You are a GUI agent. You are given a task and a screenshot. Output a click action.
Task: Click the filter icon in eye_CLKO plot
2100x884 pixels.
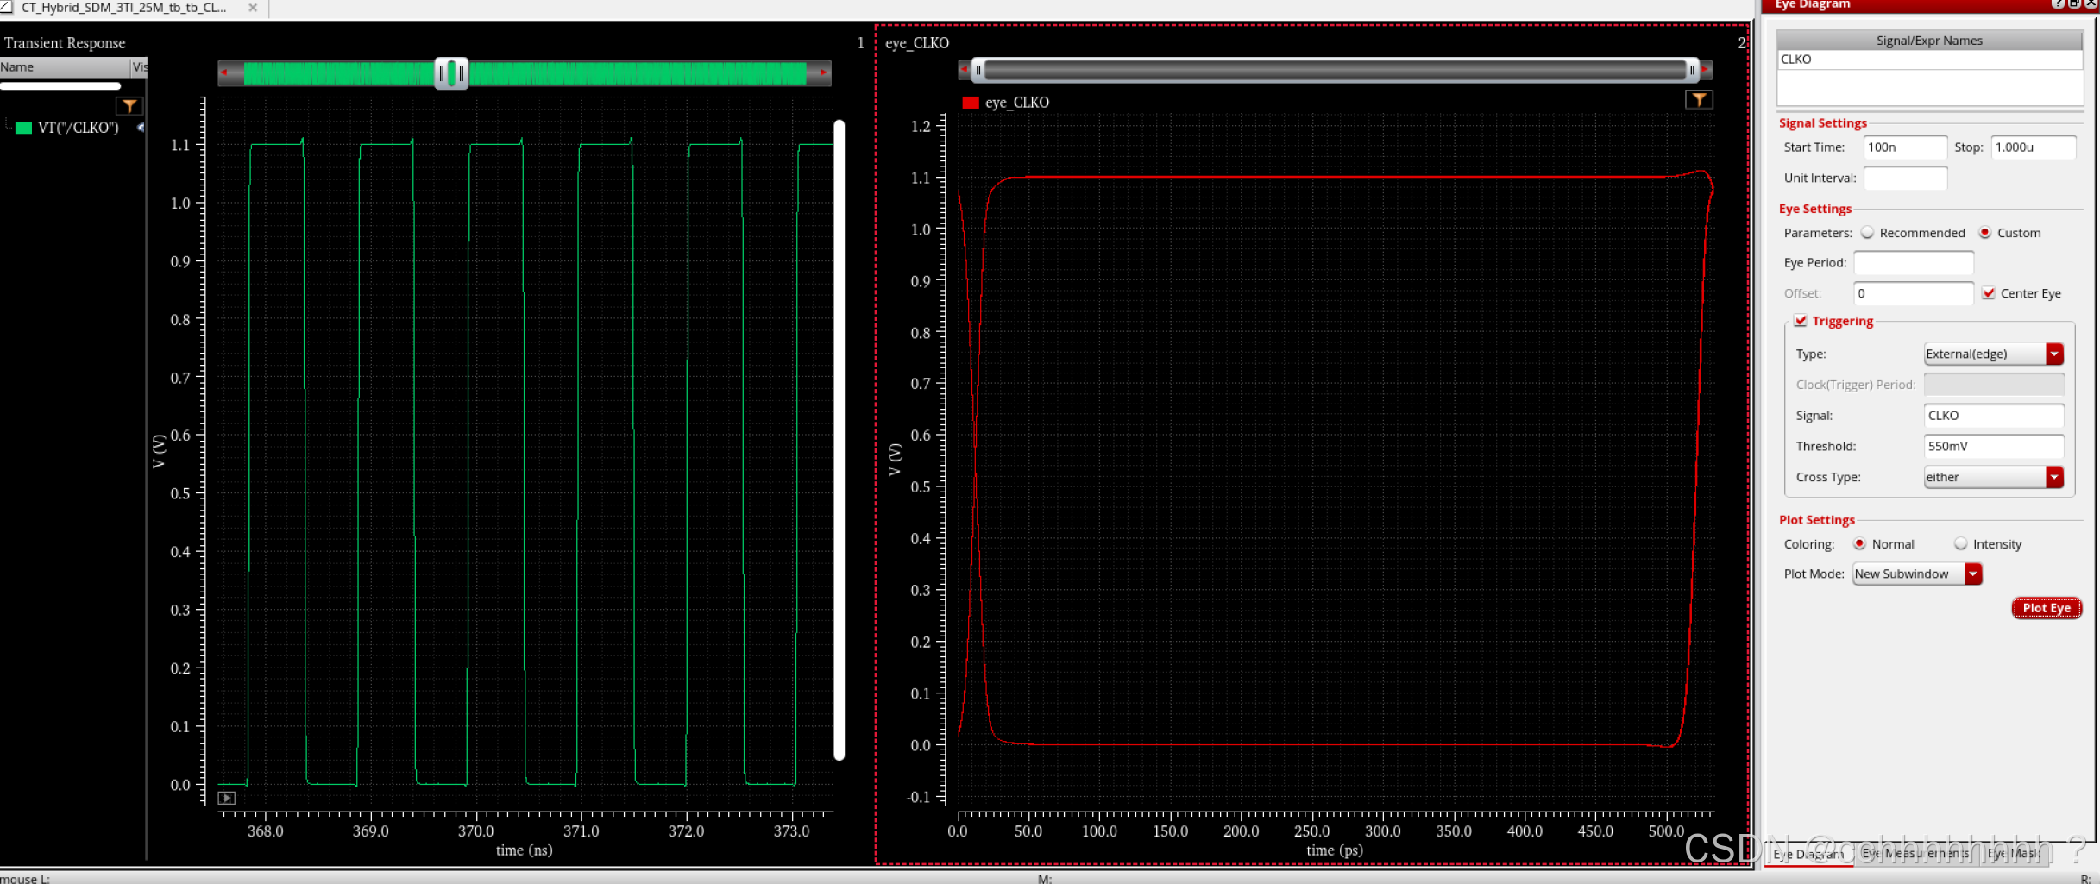1698,100
